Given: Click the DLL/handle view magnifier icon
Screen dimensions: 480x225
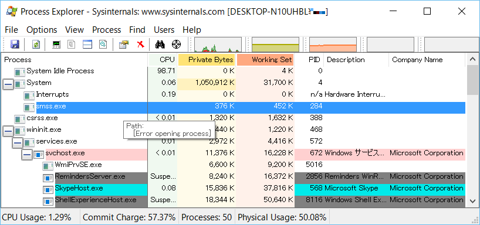Looking at the screenshot, I should (x=103, y=45).
